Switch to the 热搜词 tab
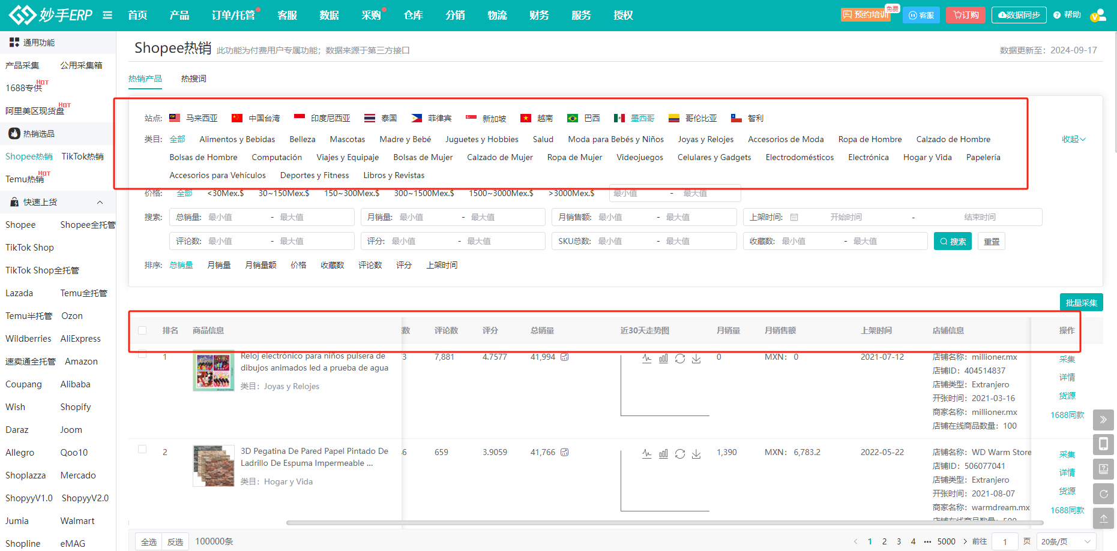This screenshot has height=551, width=1117. (193, 79)
